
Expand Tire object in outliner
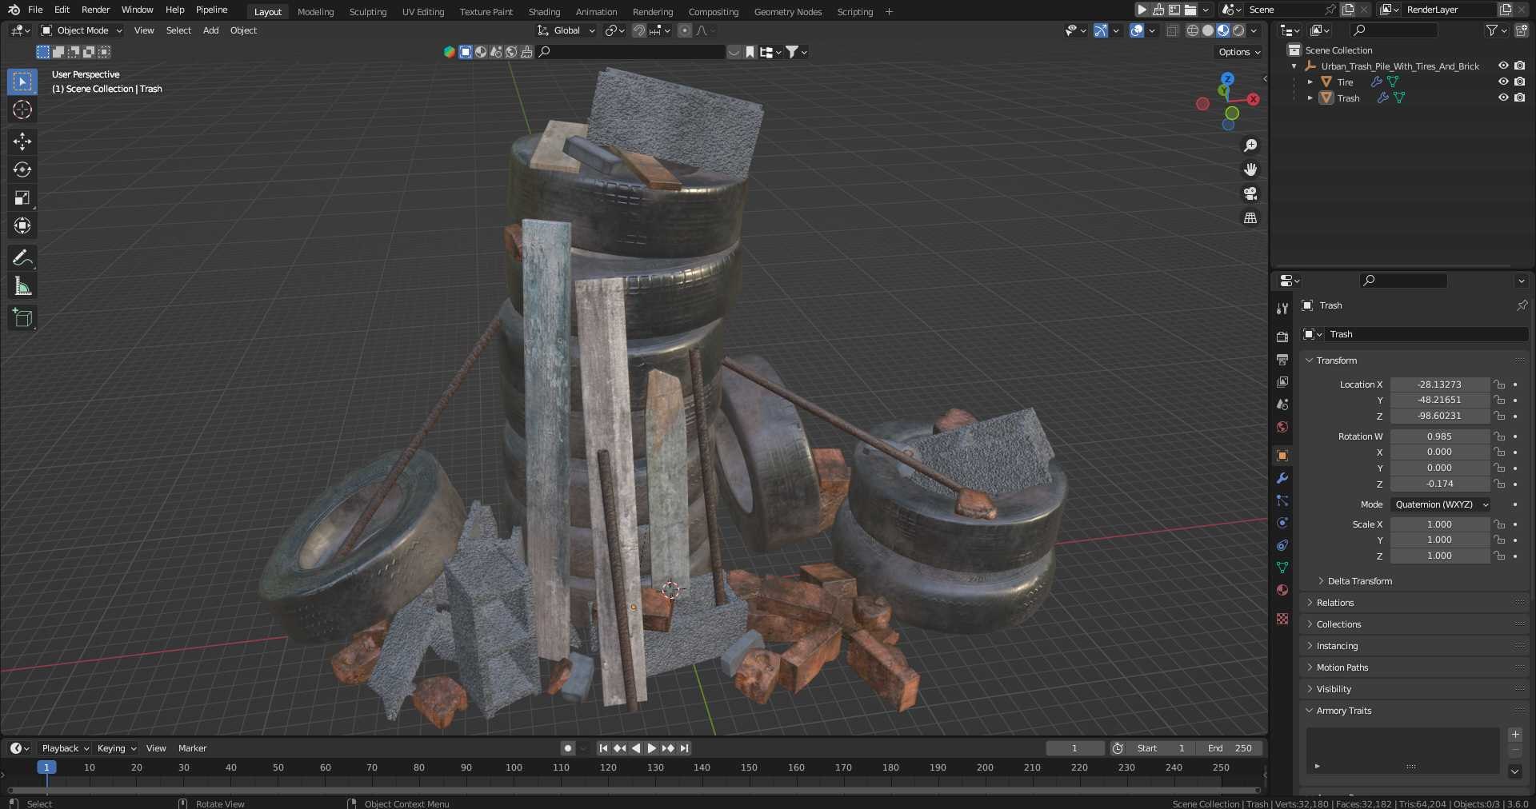click(1310, 82)
